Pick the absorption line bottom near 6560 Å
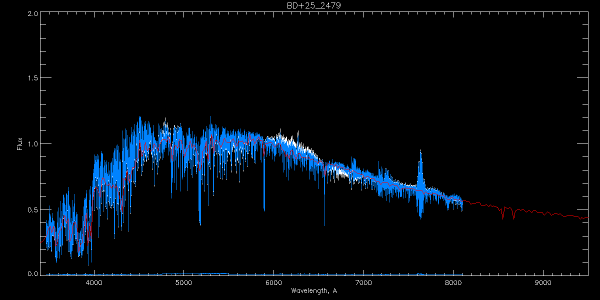The image size is (600, 300). click(x=324, y=224)
